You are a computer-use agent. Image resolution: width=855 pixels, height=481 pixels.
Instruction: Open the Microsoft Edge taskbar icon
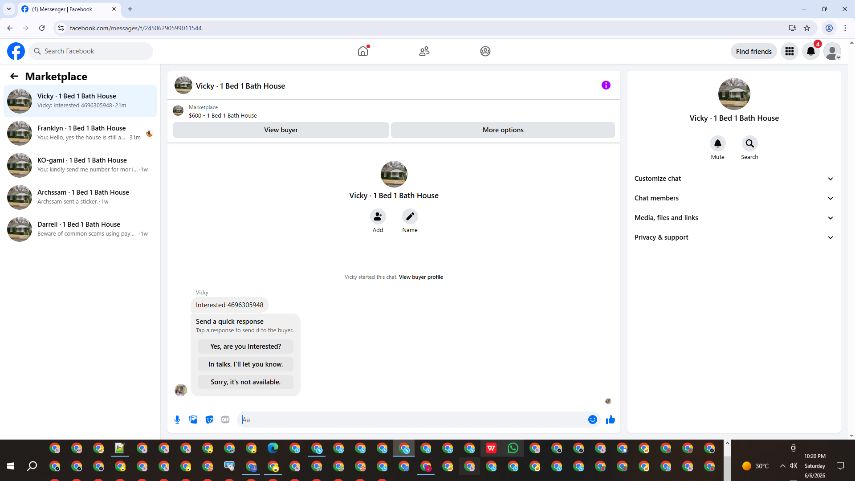click(x=273, y=448)
